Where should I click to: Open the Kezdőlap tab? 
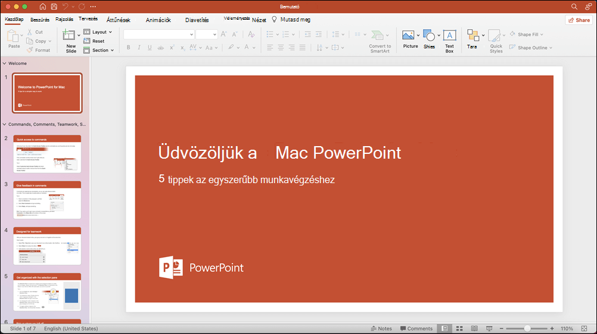(x=14, y=19)
